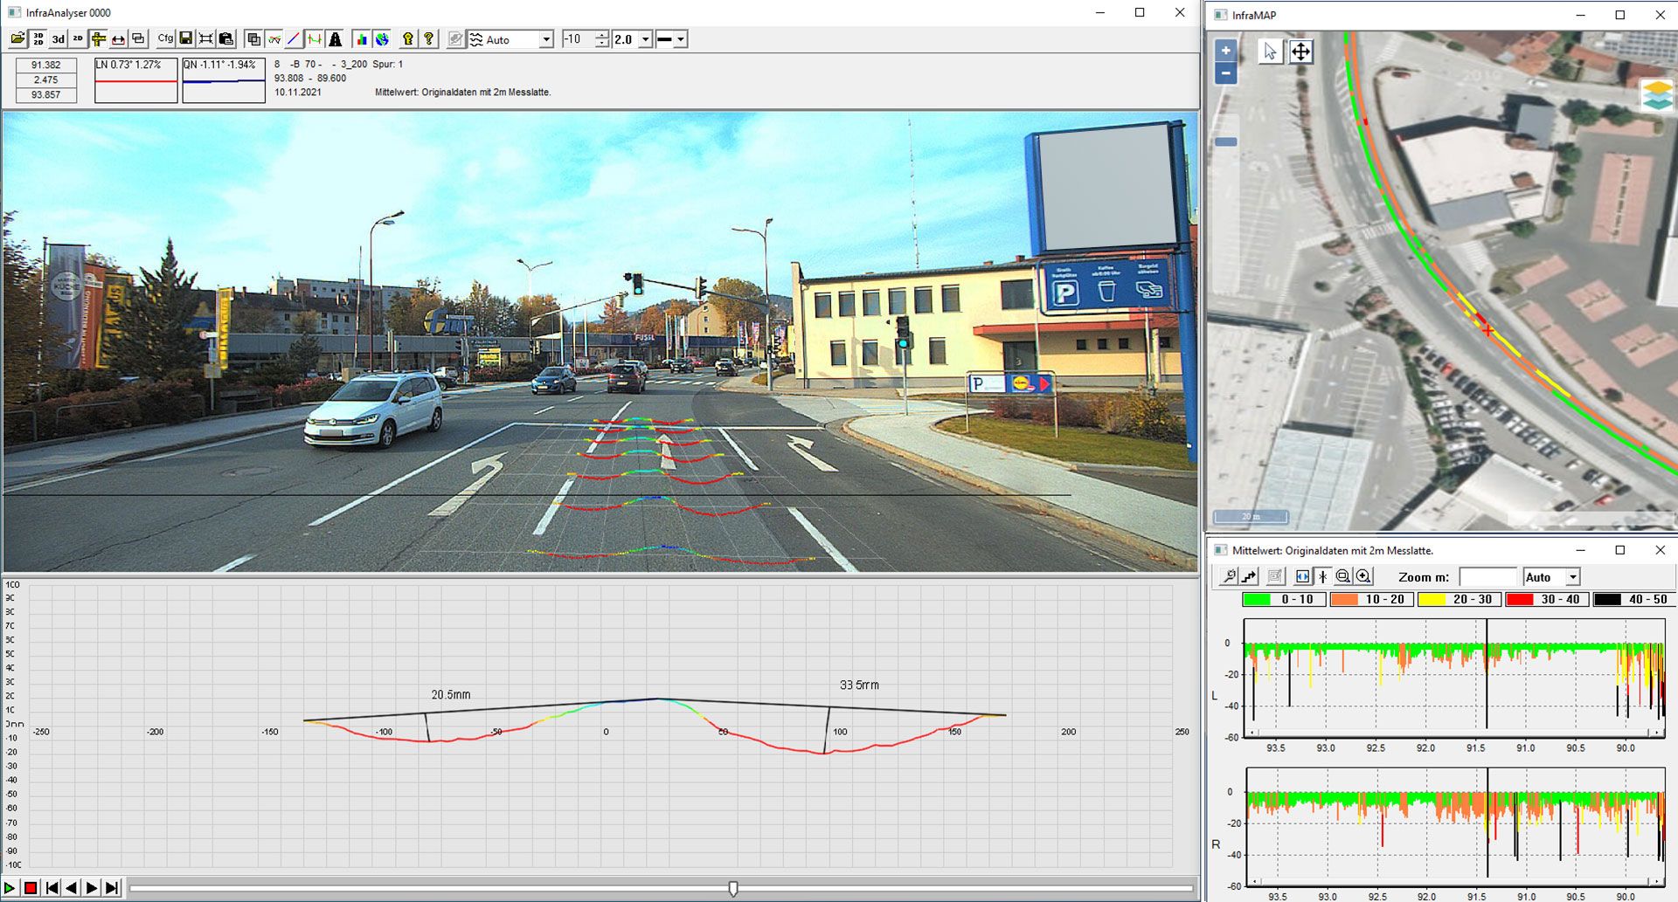Open the map layers icon in InfraMAP

(1657, 95)
